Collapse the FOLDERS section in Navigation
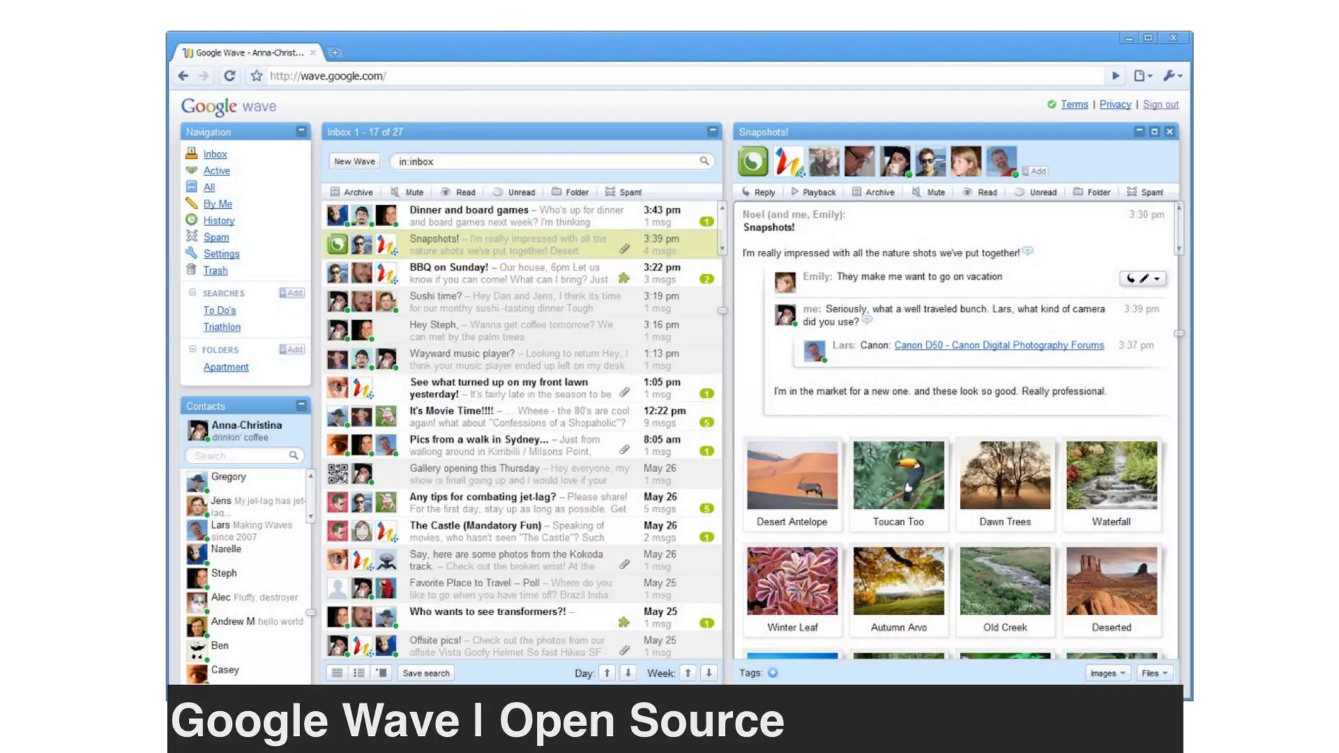The image size is (1339, 753). pyautogui.click(x=192, y=349)
